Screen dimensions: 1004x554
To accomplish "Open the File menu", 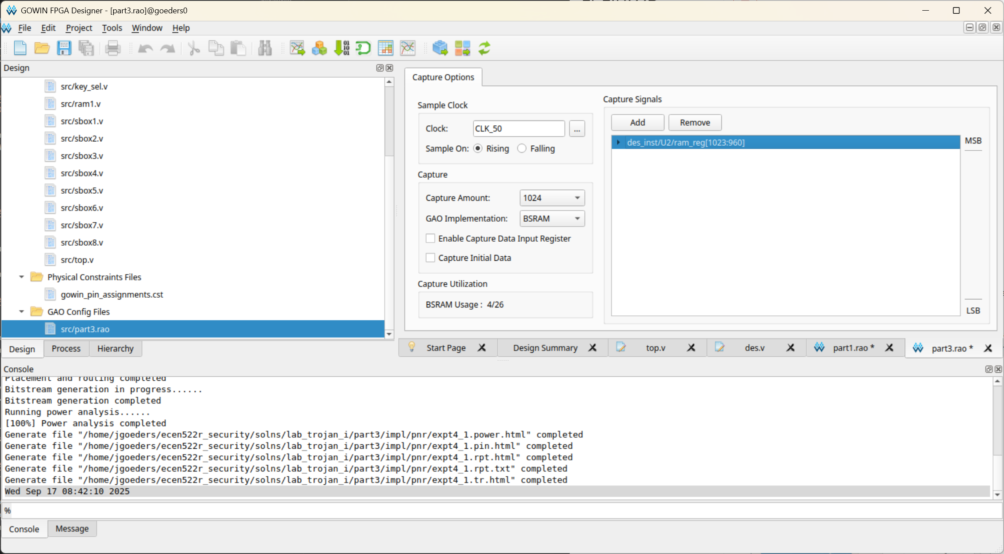I will 24,28.
